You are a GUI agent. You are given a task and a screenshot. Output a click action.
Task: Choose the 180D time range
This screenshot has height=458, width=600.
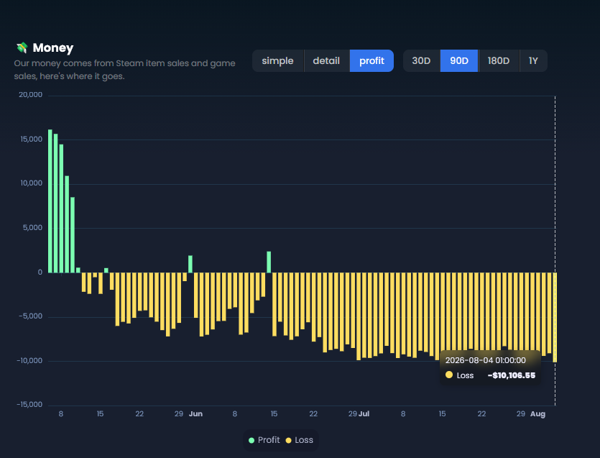click(499, 61)
